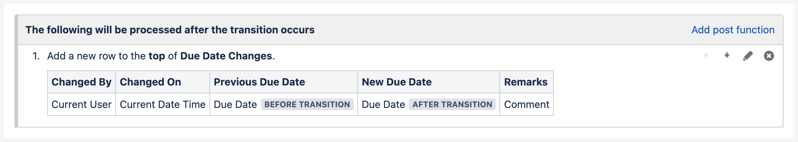Move post function up with arrow icon

coord(706,55)
